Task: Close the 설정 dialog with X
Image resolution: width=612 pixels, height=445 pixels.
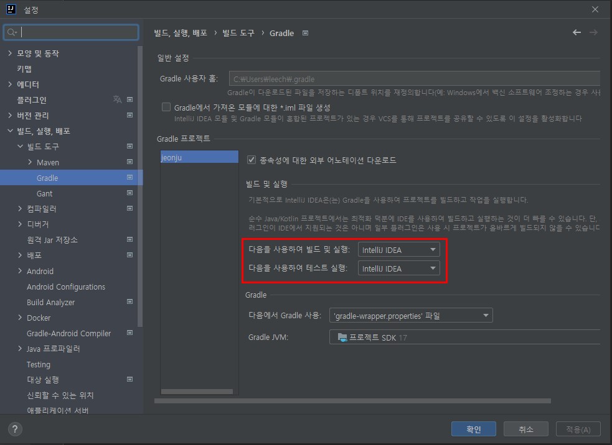Action: (595, 9)
